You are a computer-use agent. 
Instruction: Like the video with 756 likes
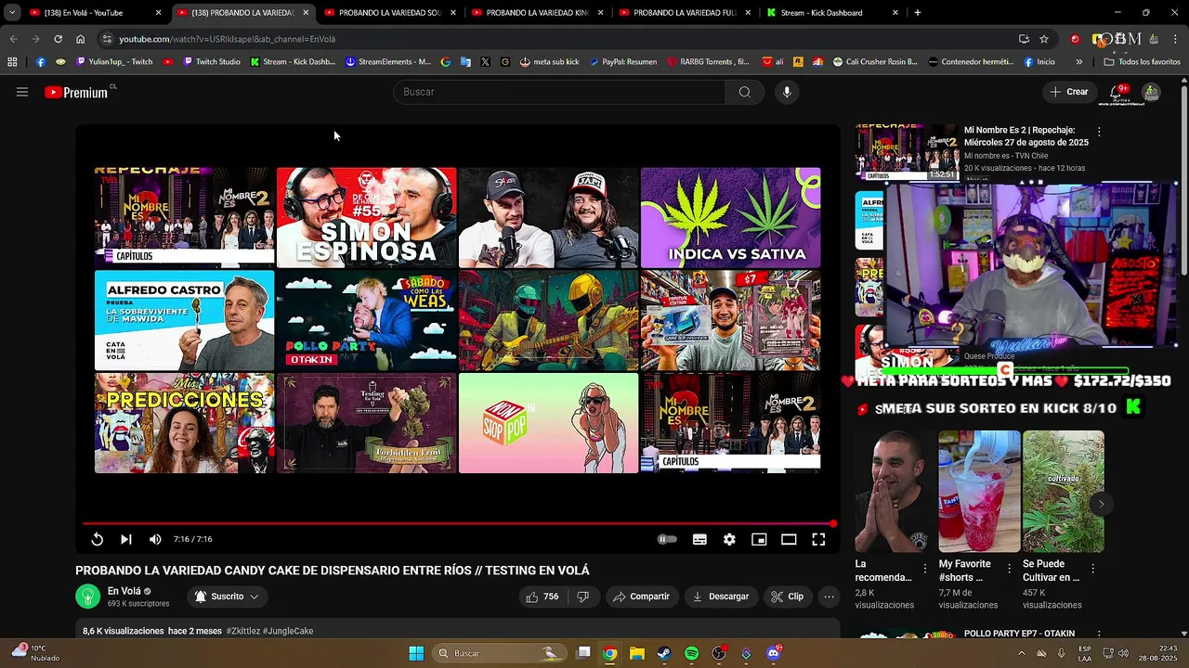pyautogui.click(x=542, y=597)
